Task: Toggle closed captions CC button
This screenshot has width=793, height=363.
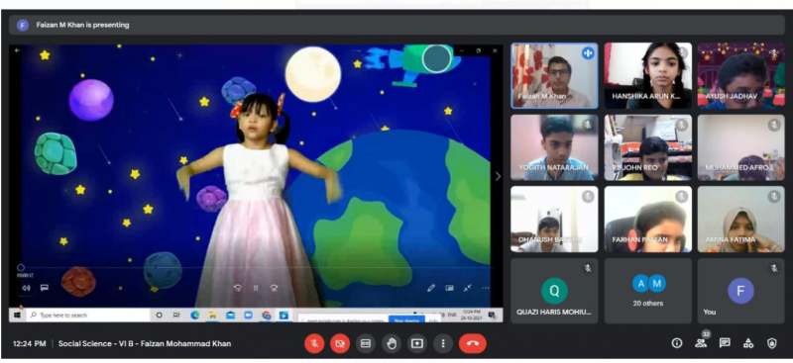Action: pyautogui.click(x=366, y=343)
